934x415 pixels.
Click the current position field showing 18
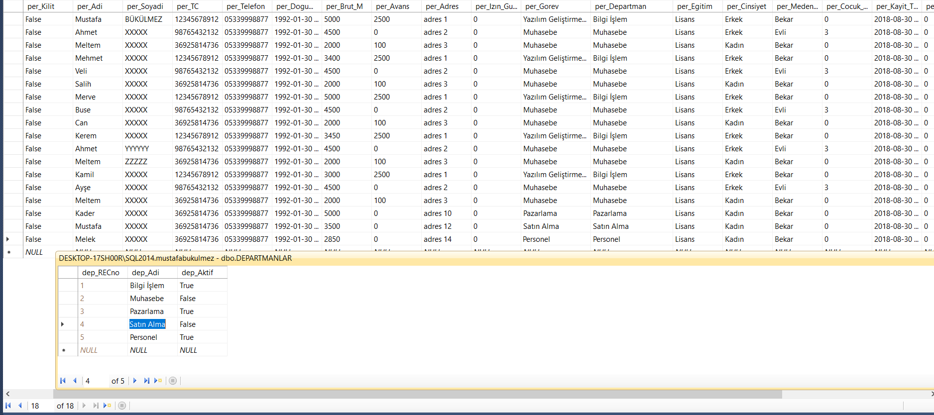tap(40, 406)
